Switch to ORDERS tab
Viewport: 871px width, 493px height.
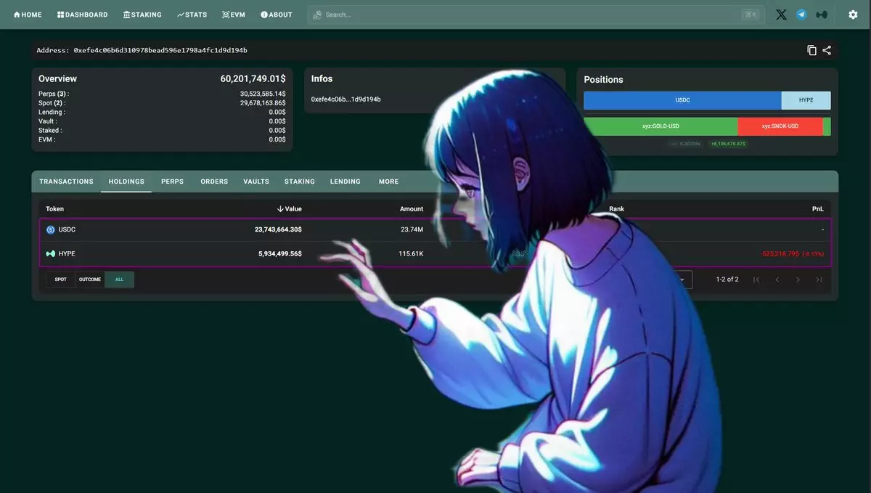point(214,182)
